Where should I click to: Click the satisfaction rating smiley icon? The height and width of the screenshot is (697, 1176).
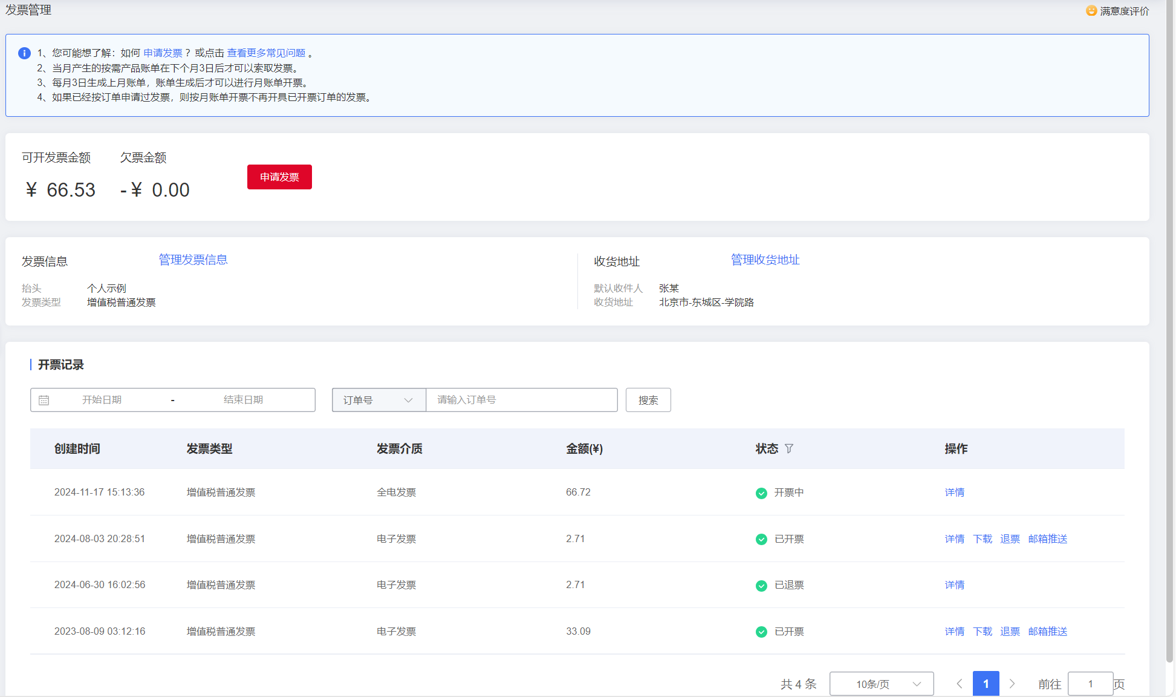[1091, 11]
